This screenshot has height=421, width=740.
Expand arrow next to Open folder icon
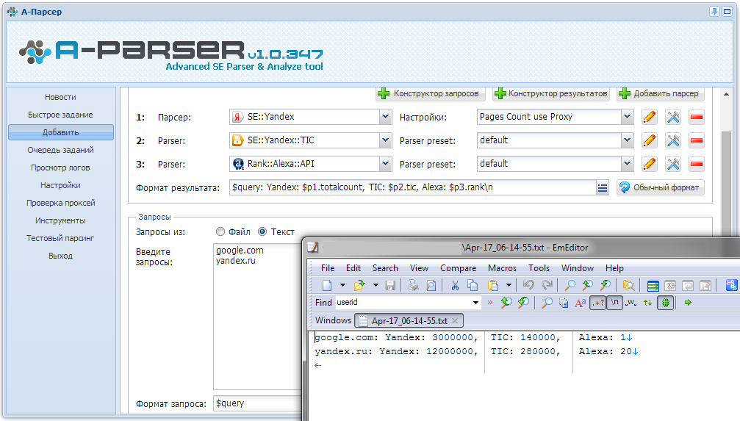point(376,285)
